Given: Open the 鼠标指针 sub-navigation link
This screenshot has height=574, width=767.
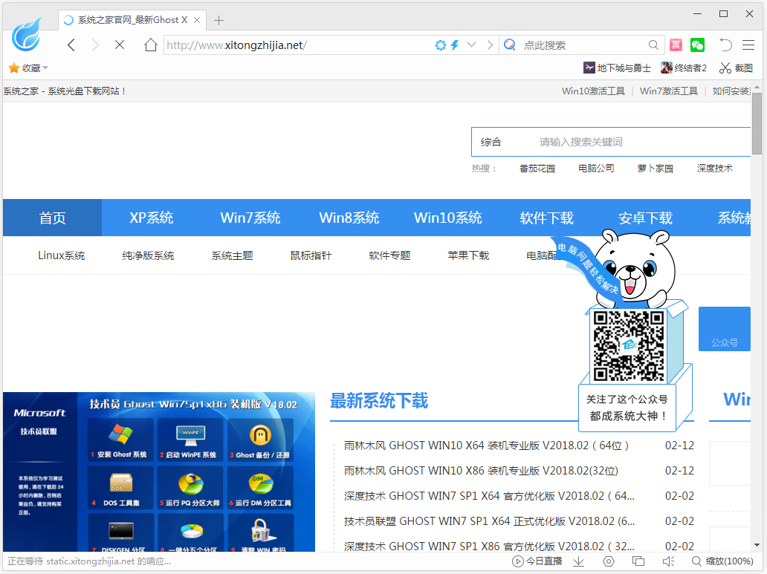Looking at the screenshot, I should tap(311, 255).
